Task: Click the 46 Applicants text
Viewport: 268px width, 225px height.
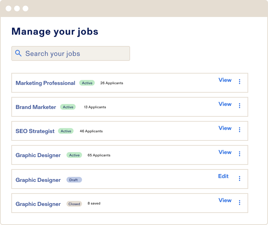Action: 91,131
